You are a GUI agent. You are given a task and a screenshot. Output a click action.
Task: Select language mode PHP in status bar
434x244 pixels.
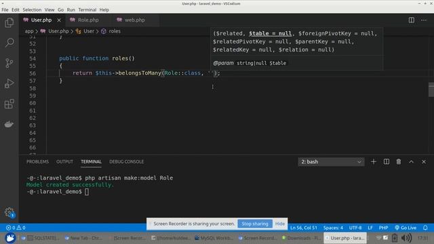coord(383,228)
